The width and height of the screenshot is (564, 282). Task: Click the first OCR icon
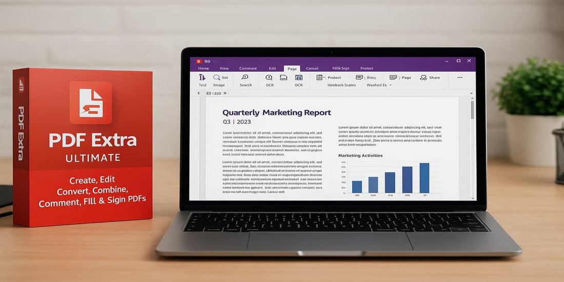pos(269,77)
